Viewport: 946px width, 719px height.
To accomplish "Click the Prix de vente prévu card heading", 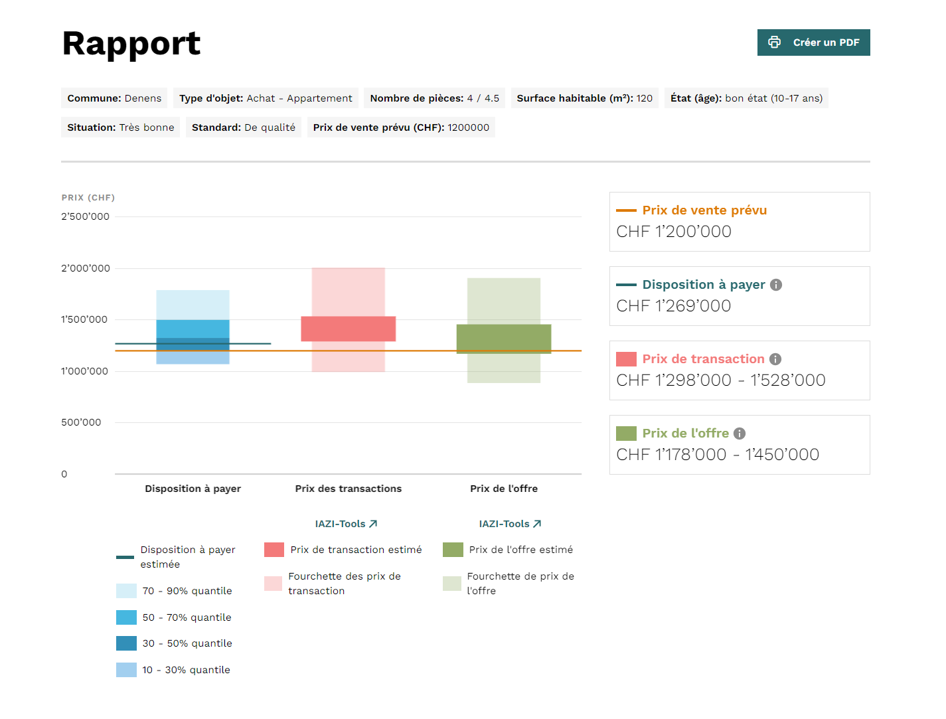I will (704, 210).
